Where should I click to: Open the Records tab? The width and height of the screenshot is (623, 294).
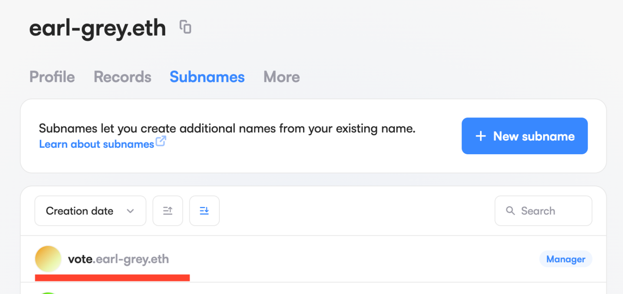[x=122, y=77]
